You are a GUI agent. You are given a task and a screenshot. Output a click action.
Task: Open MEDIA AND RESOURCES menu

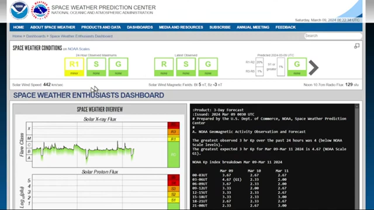click(181, 27)
